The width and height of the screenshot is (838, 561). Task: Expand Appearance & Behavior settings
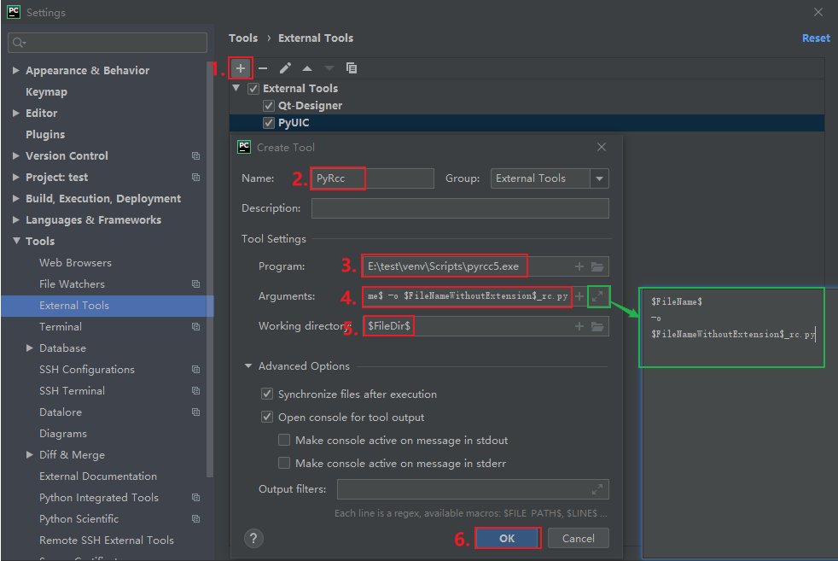(16, 70)
